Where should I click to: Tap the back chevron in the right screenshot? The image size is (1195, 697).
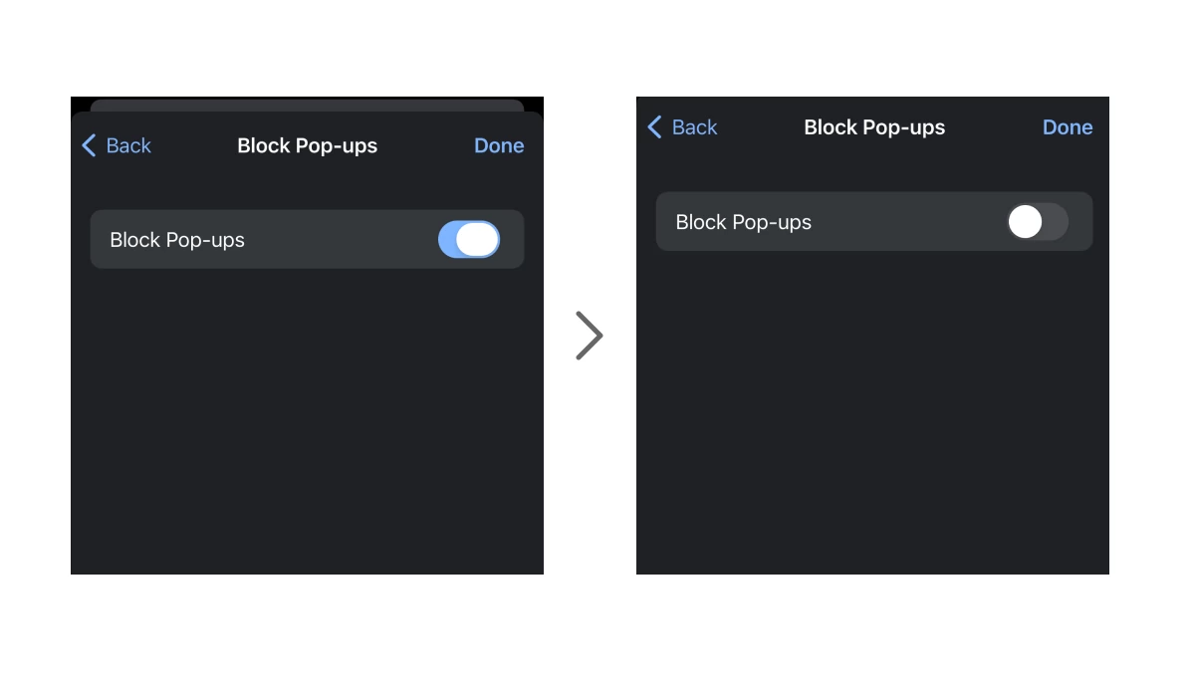[654, 127]
